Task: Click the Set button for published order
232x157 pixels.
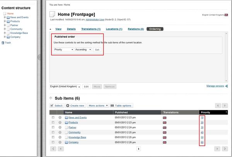Action: point(97,50)
